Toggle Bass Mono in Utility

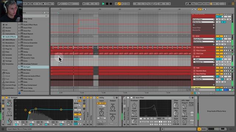(x=101, y=121)
